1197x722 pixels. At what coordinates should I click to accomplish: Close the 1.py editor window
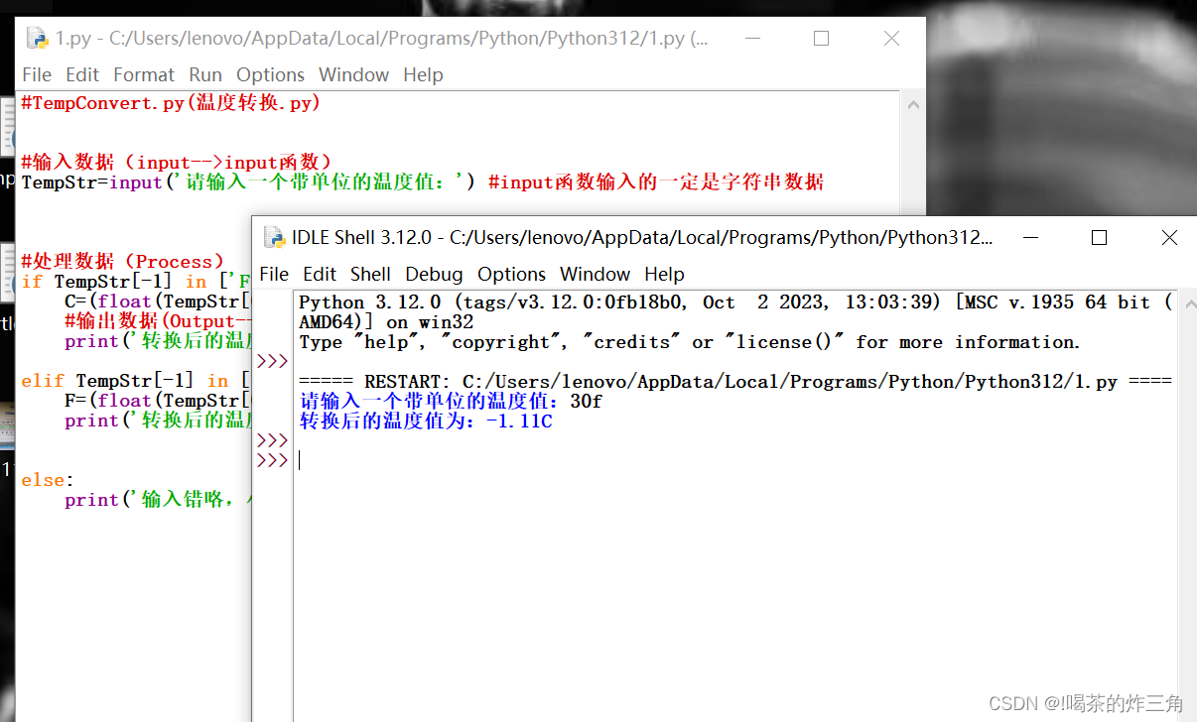(891, 39)
